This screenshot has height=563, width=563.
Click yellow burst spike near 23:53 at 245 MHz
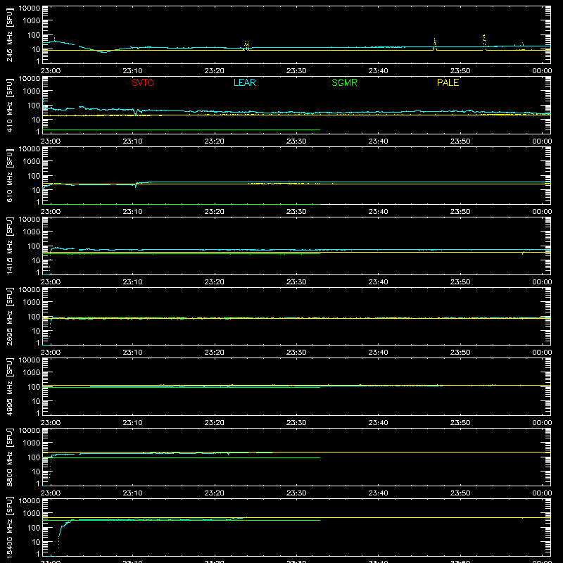click(x=484, y=42)
